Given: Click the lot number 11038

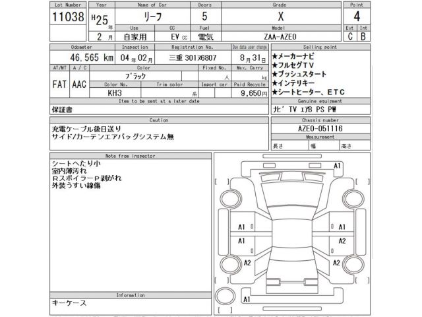Looking at the screenshot, I should [x=67, y=18].
